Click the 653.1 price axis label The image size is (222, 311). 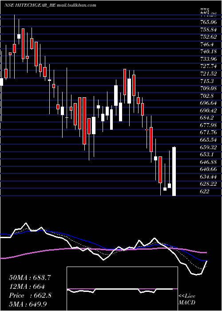(x=207, y=155)
